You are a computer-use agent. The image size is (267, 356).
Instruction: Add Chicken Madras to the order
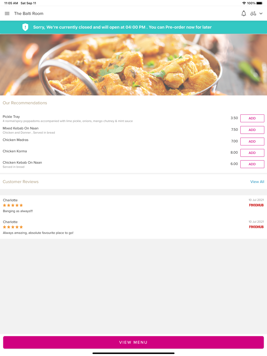252,141
